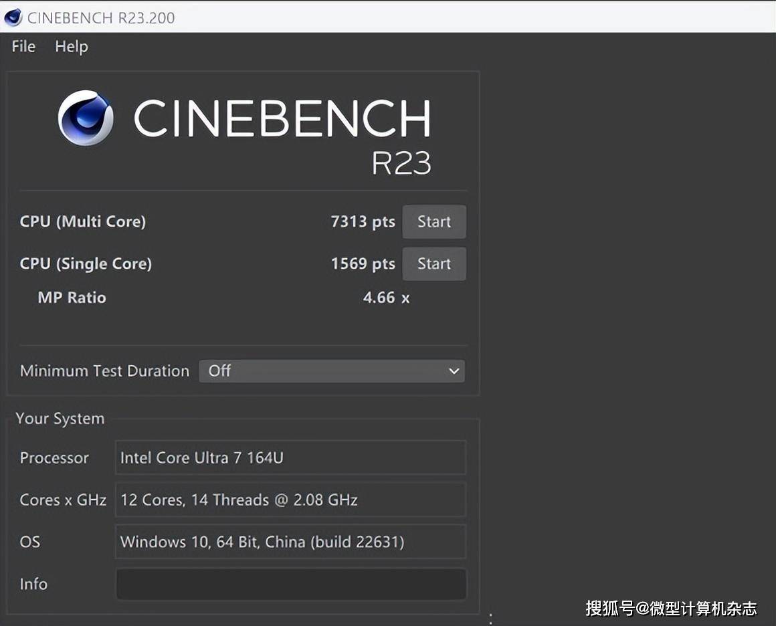Click the Cores x GHz label
The image size is (776, 626).
[63, 500]
